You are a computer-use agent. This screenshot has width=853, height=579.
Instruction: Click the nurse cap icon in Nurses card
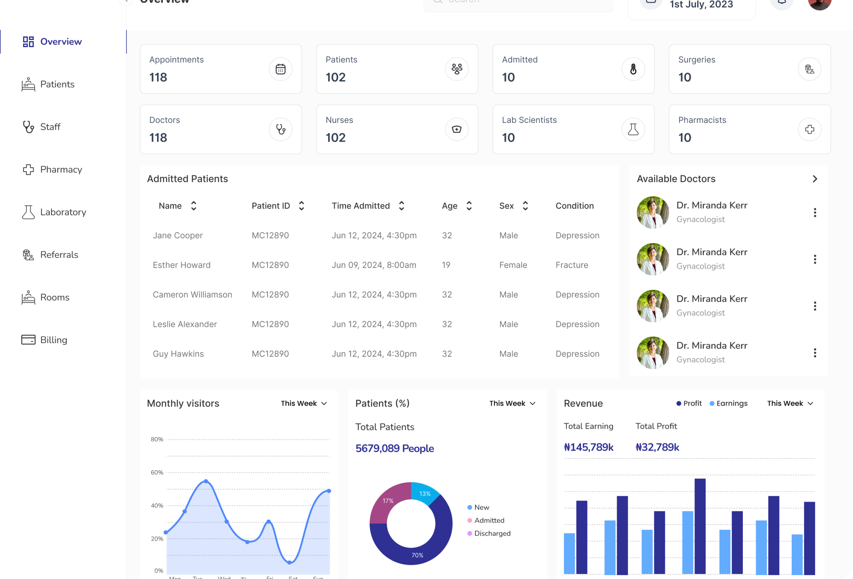pyautogui.click(x=456, y=130)
